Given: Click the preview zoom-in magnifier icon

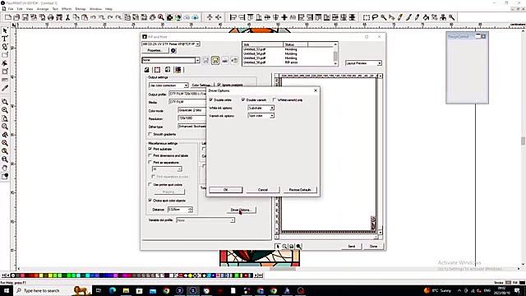Looking at the screenshot, I should pyautogui.click(x=284, y=247).
